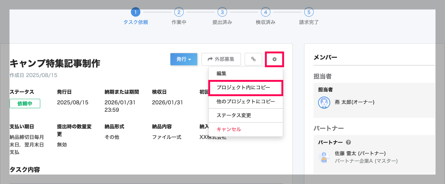The width and height of the screenshot is (445, 184).
Task: Click the 担当者 section heading
Action: coord(323,76)
